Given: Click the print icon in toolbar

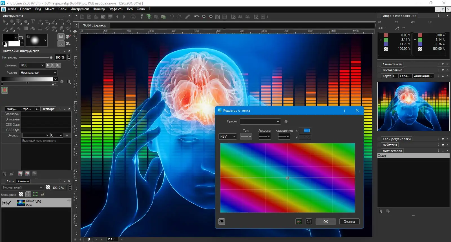Looking at the screenshot, I should click(133, 17).
